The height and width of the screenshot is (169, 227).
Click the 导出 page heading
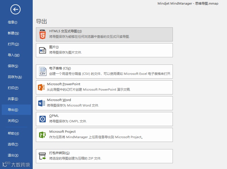pos(41,21)
